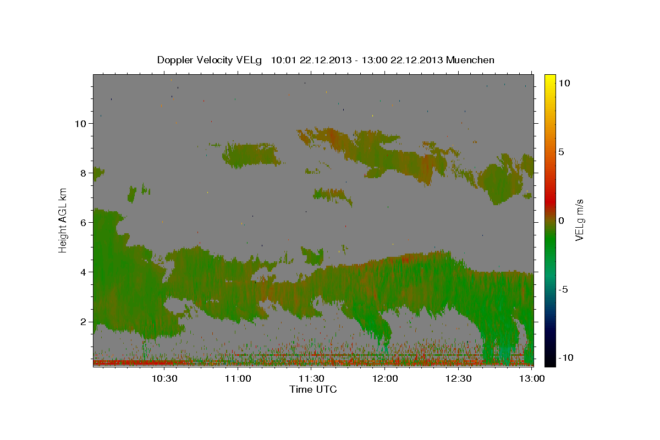Click the colorbar value 5 label
Viewport: 660px width, 440px height.
click(560, 152)
